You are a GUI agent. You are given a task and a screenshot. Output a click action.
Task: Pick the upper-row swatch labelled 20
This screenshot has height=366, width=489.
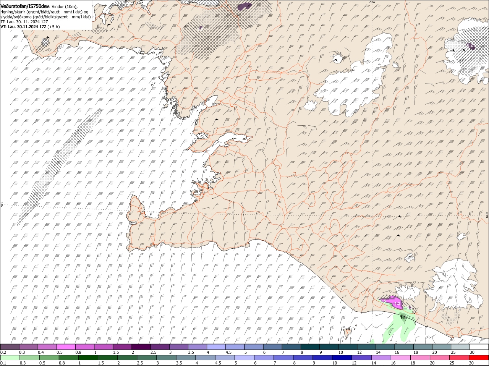pos(442,347)
